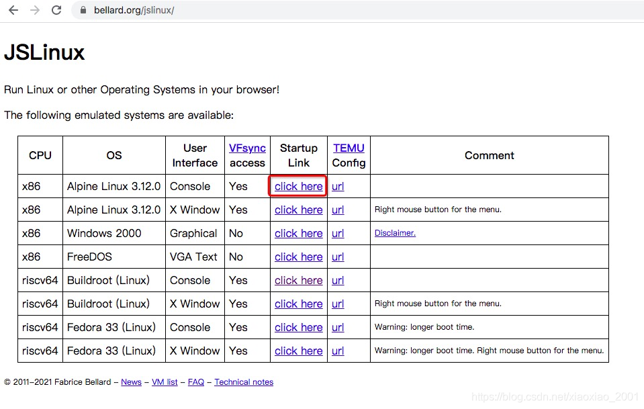
Task: Click the JSLinux page heading
Action: 44,52
